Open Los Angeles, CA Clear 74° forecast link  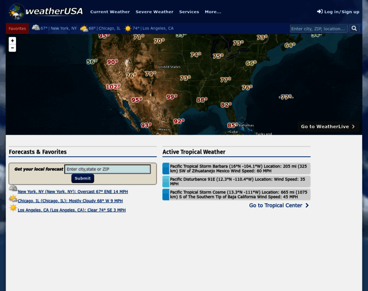tap(72, 210)
